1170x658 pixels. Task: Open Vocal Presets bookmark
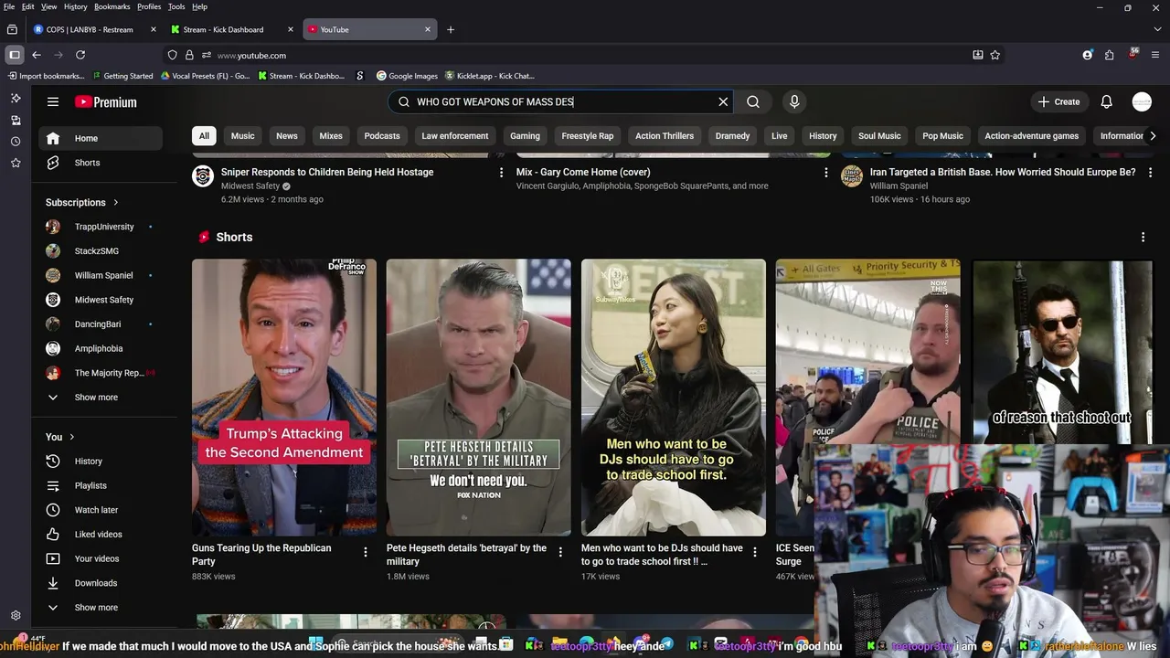204,76
